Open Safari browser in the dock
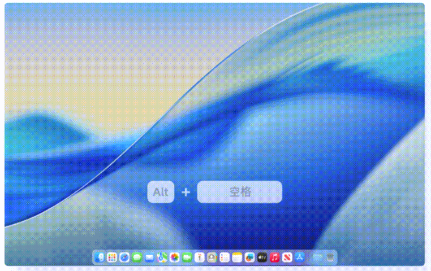 pyautogui.click(x=124, y=257)
